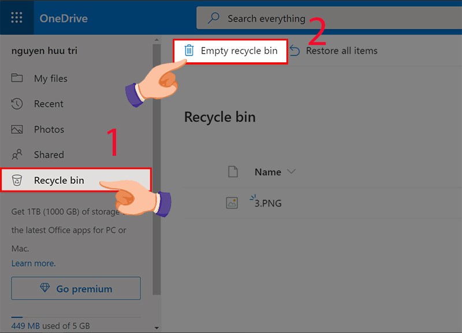Click the OneDrive title link
Screen dimensions: 462x333
64,18
